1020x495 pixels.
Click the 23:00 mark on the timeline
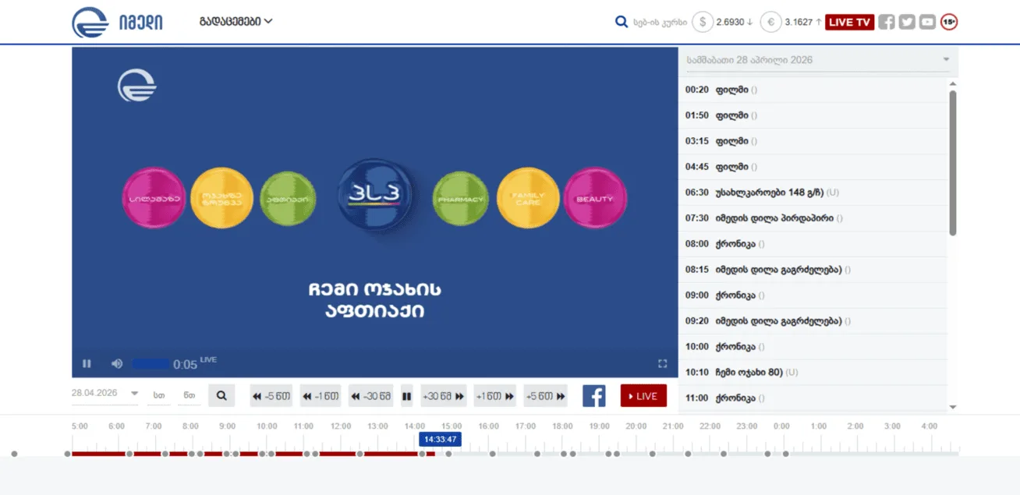click(747, 426)
